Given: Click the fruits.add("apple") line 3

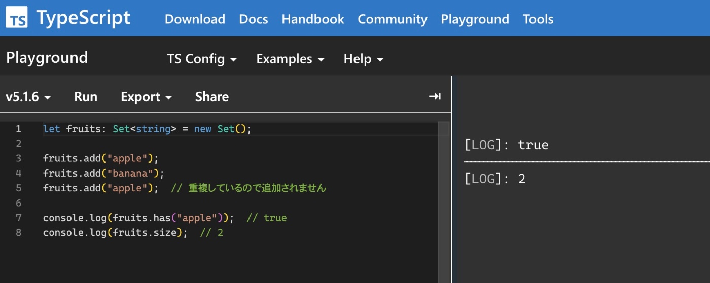Looking at the screenshot, I should point(101,158).
